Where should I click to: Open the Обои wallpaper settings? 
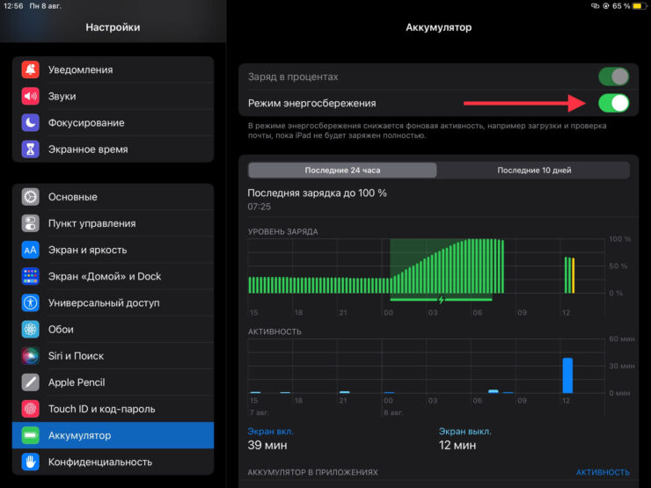click(x=113, y=330)
